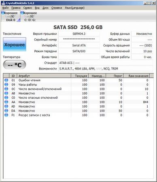Click the Serial ATA interface field
Screen dimensions: 157x182
pyautogui.click(x=79, y=45)
